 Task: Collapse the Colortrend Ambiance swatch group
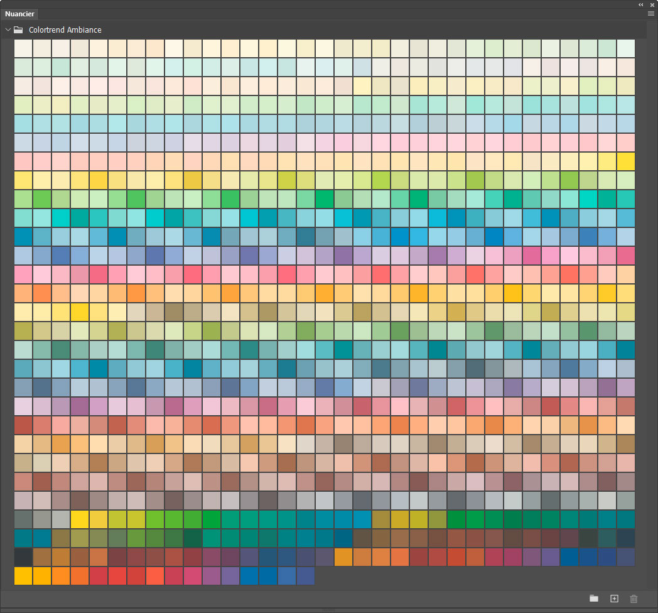click(8, 30)
